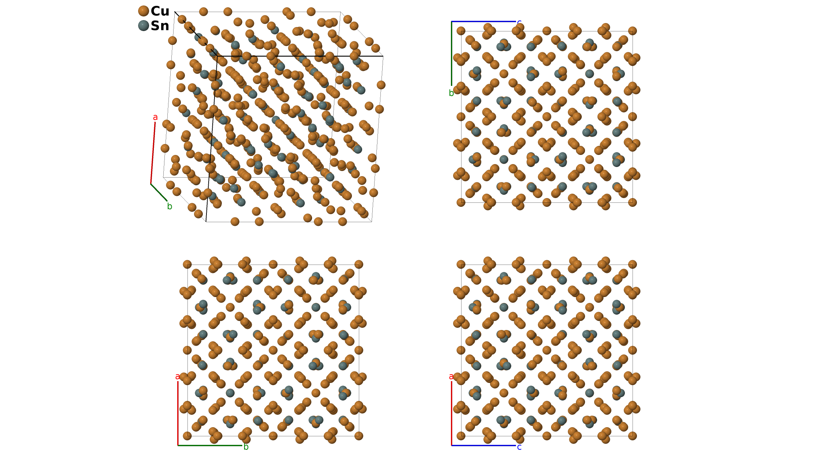Click blue c-axis line in top-right view
The width and height of the screenshot is (820, 467).
(483, 22)
